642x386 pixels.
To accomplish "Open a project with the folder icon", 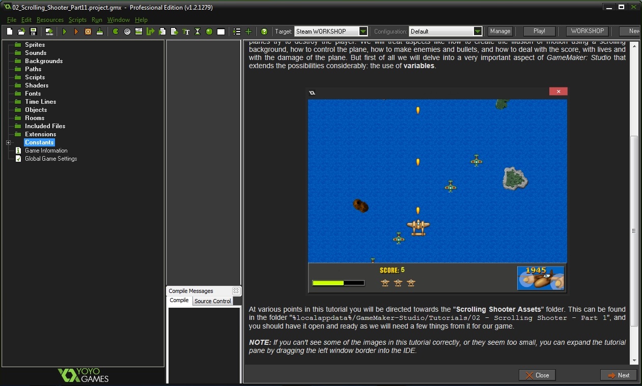I will click(21, 32).
